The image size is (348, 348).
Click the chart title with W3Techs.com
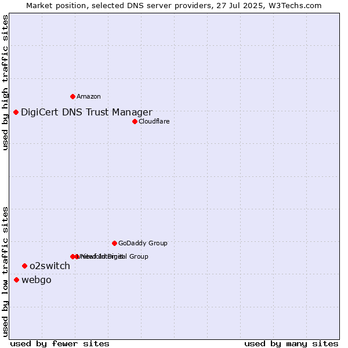point(174,6)
